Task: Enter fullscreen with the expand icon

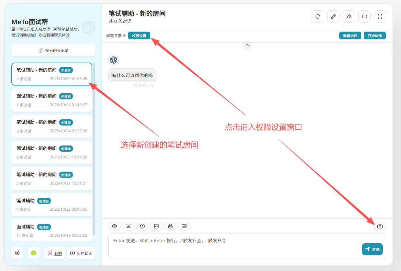Action: pos(380,16)
